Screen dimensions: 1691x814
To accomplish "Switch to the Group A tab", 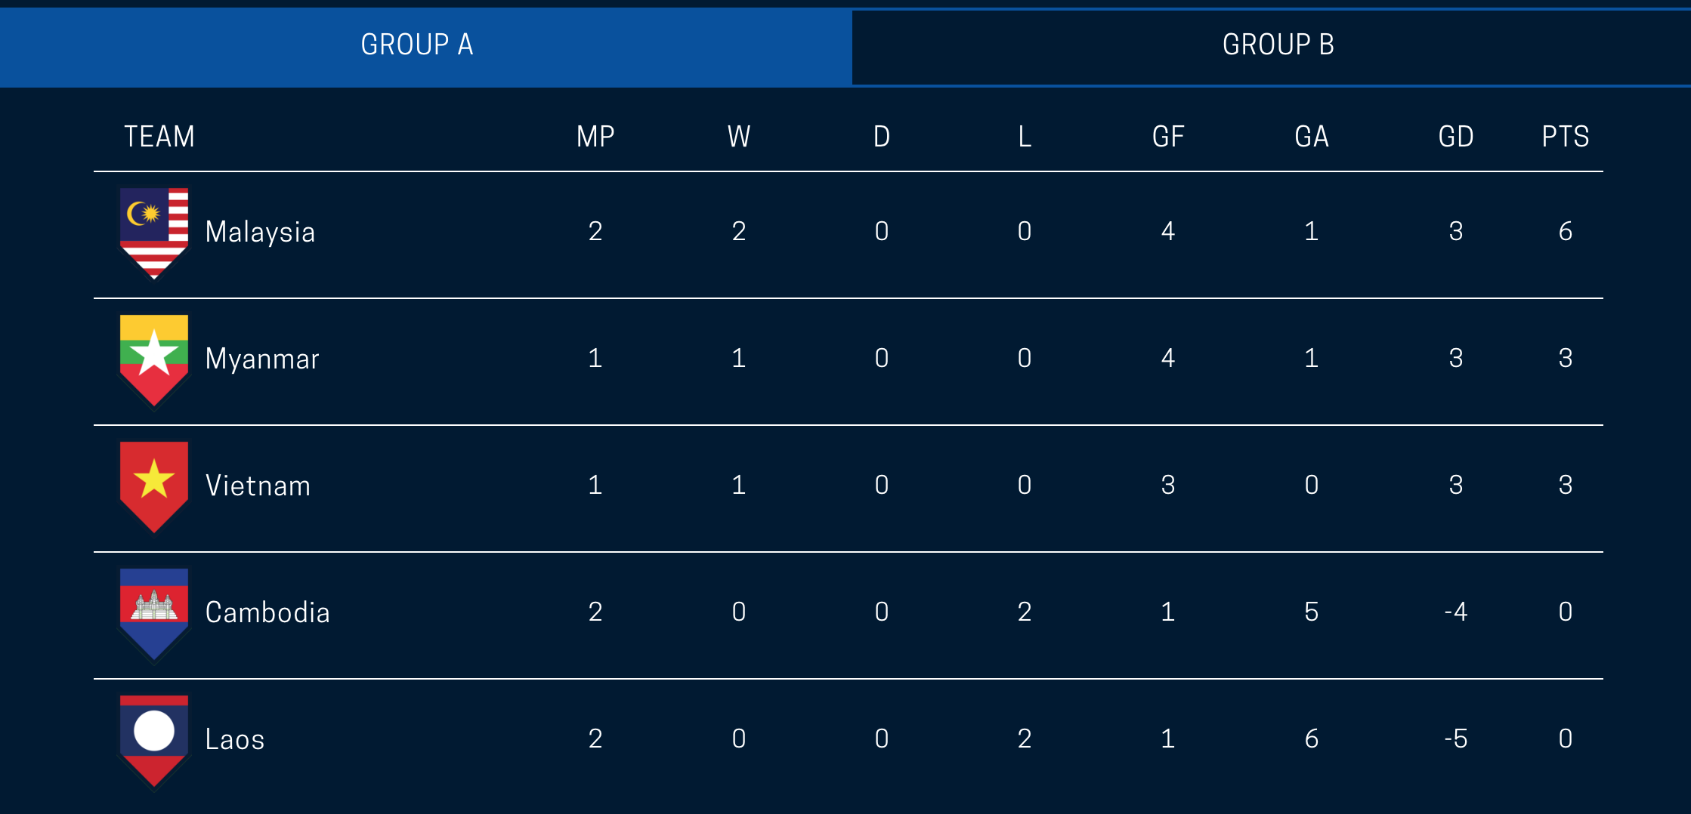I will [x=417, y=45].
